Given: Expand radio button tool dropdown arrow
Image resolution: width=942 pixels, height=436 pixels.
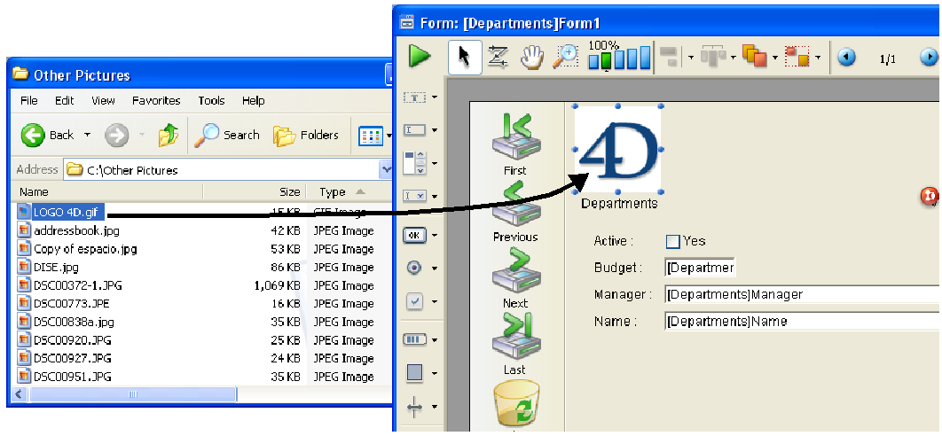Looking at the screenshot, I should (x=435, y=269).
